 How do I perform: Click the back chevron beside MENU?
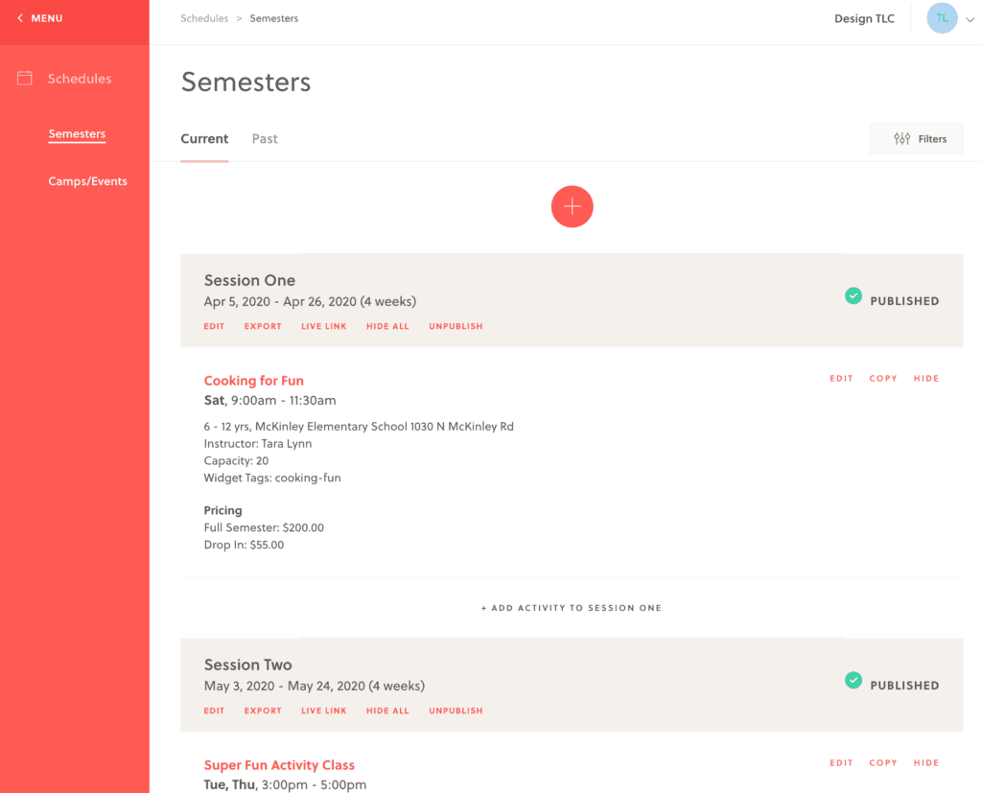pyautogui.click(x=20, y=18)
